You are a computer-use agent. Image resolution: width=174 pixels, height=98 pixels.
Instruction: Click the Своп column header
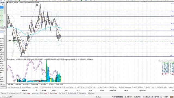click(126, 91)
